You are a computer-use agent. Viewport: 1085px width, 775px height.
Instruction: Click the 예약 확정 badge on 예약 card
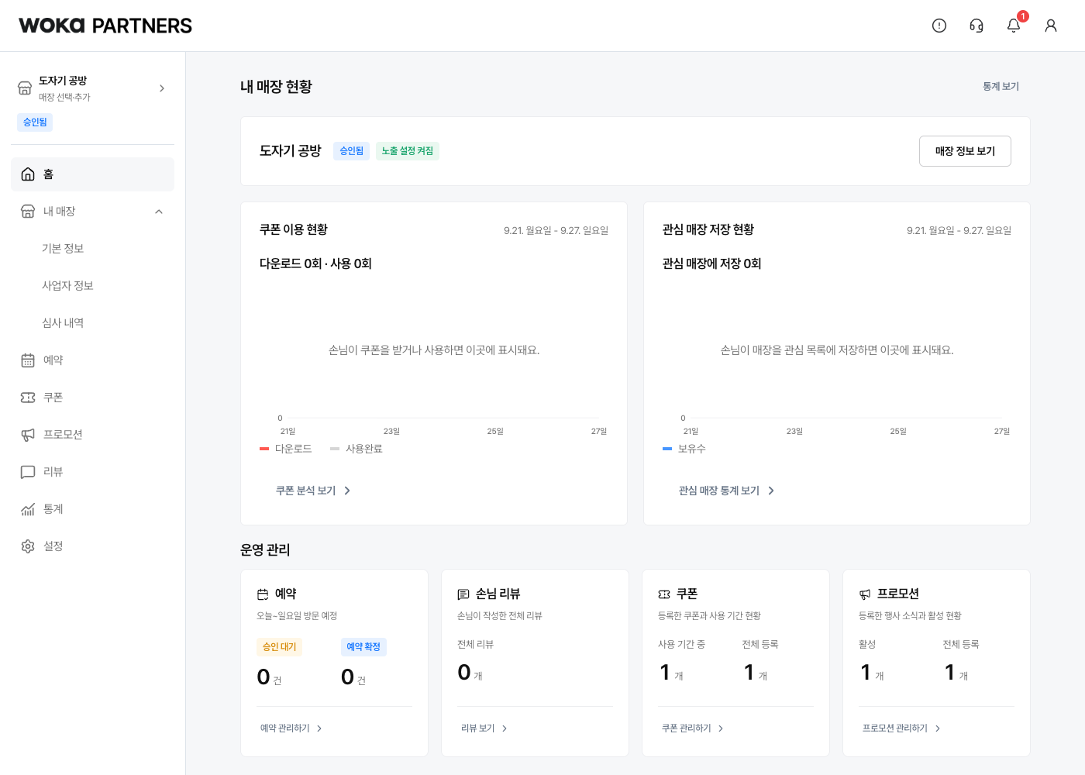(x=363, y=647)
